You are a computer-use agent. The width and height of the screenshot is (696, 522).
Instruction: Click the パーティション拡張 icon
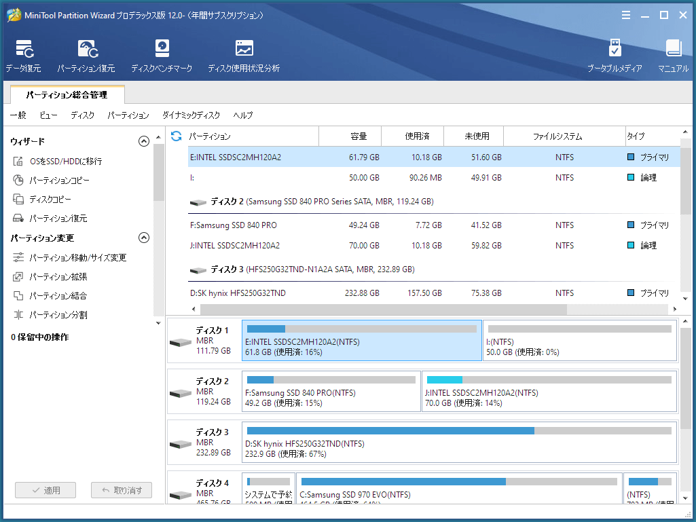point(18,276)
